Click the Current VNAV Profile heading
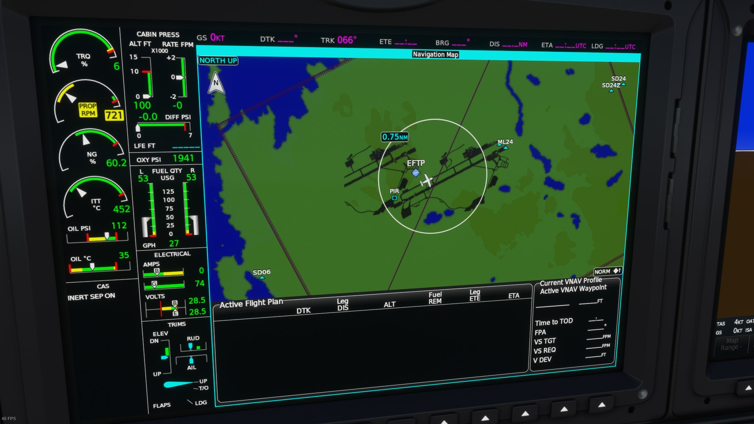The image size is (754, 424). [570, 281]
